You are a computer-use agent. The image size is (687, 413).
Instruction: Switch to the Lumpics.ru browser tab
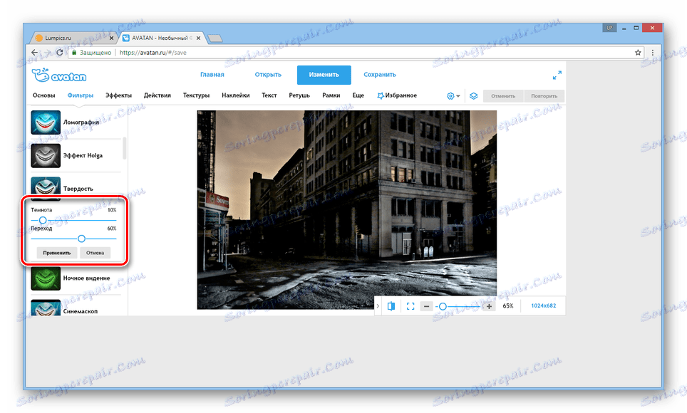[x=73, y=38]
